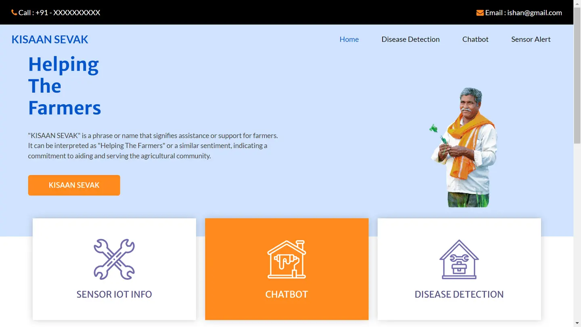Image resolution: width=581 pixels, height=327 pixels.
Task: Click the orange KISAAN SEVAK button
Action: [74, 185]
